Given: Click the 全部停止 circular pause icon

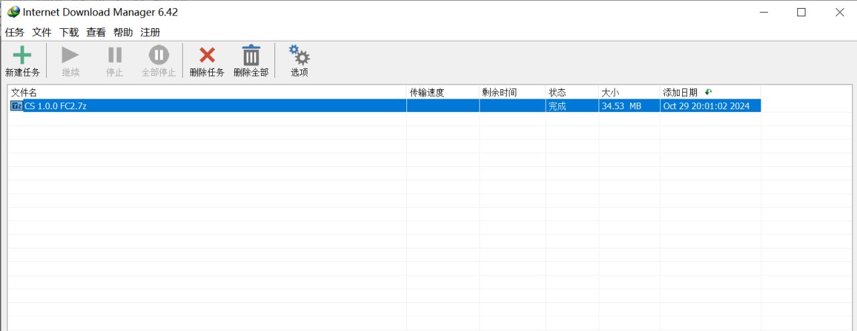Looking at the screenshot, I should tap(159, 55).
